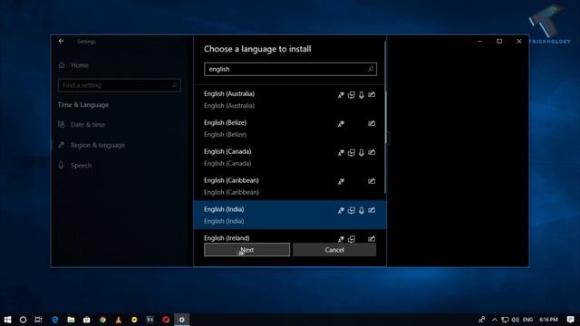Select English (Australia) from the list

click(290, 100)
